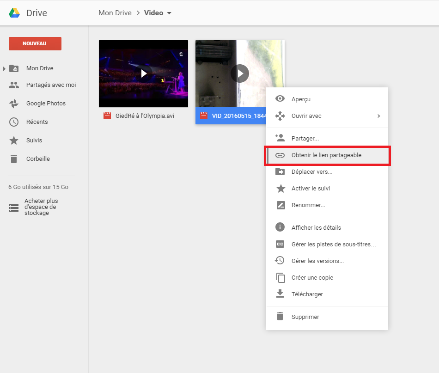The image size is (439, 373).
Task: Enable star tracking with Activer le suivi
Action: 311,189
